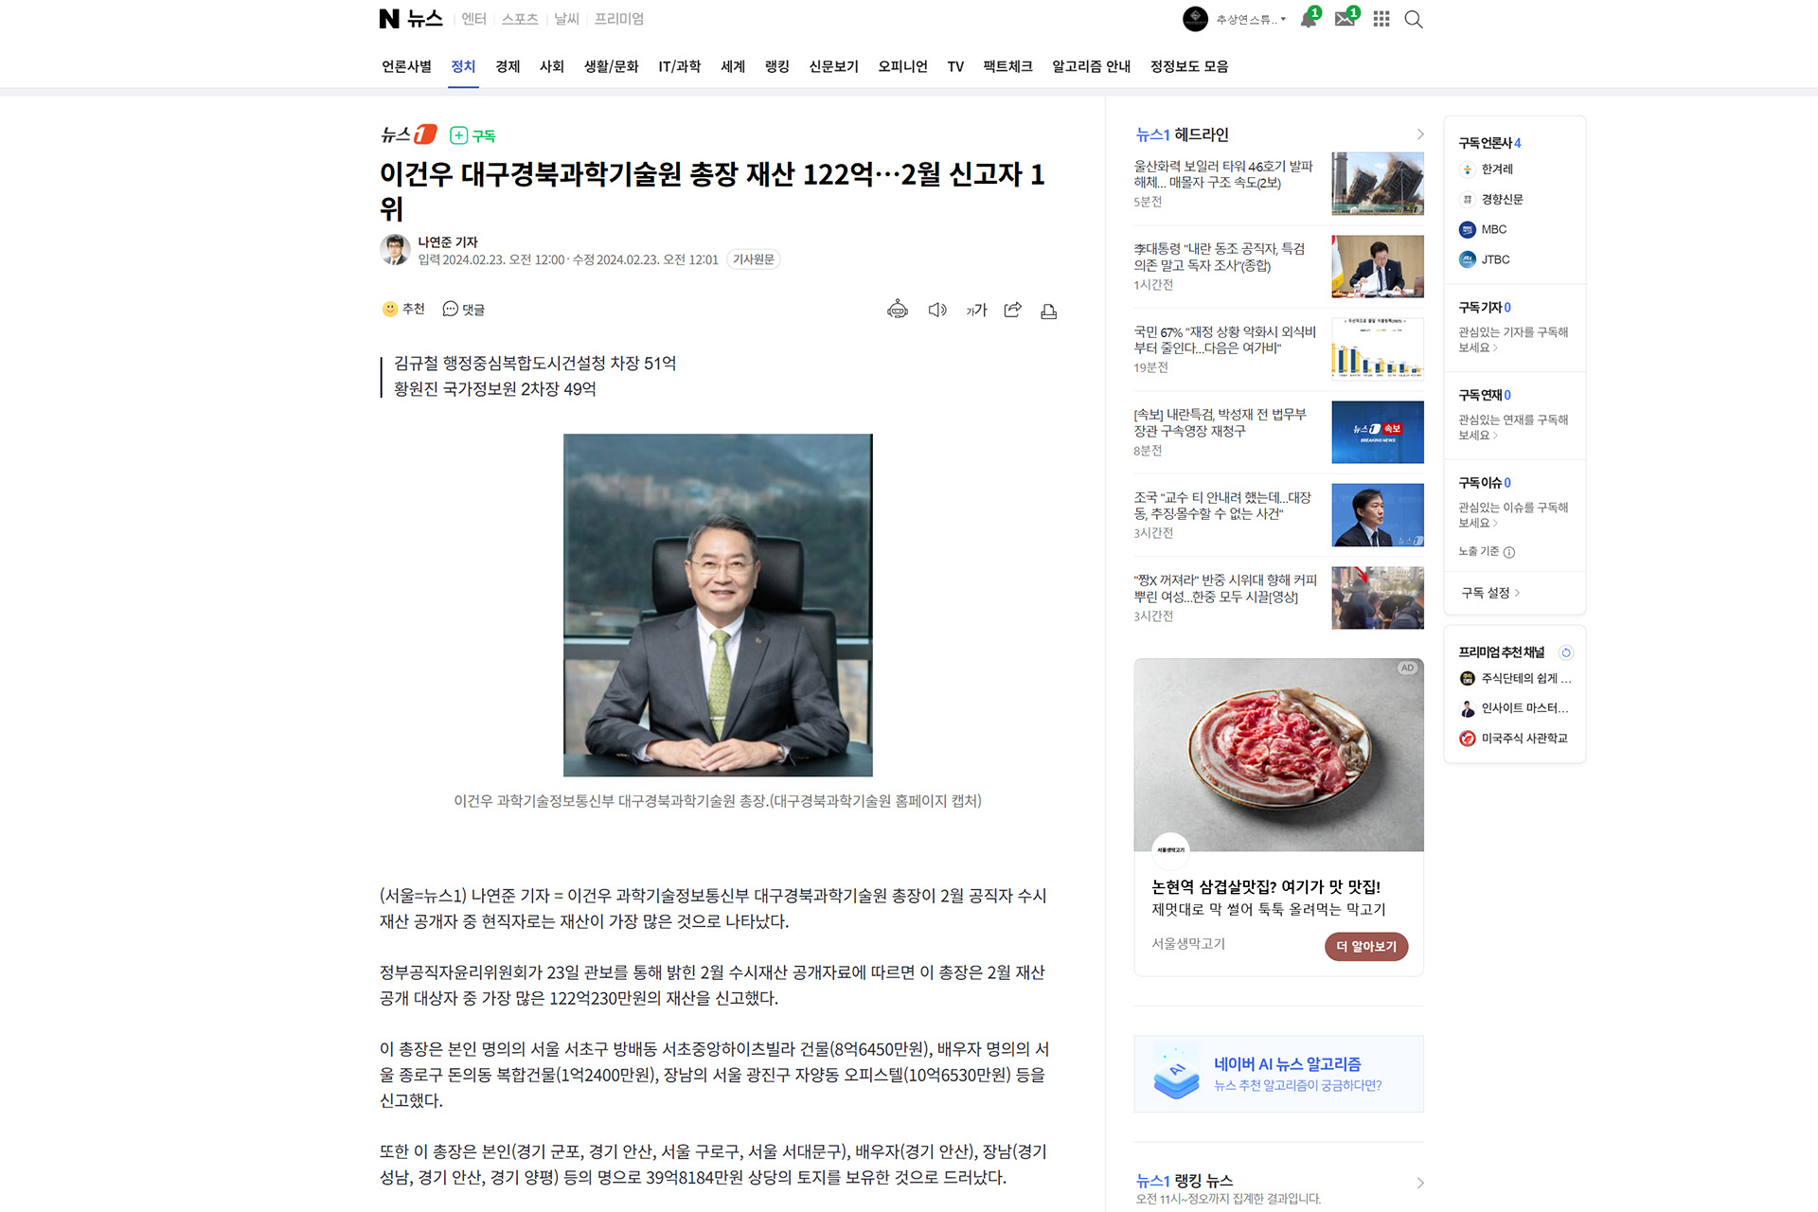Select the IT/과학 menu tab
The height and width of the screenshot is (1212, 1818).
pos(679,66)
